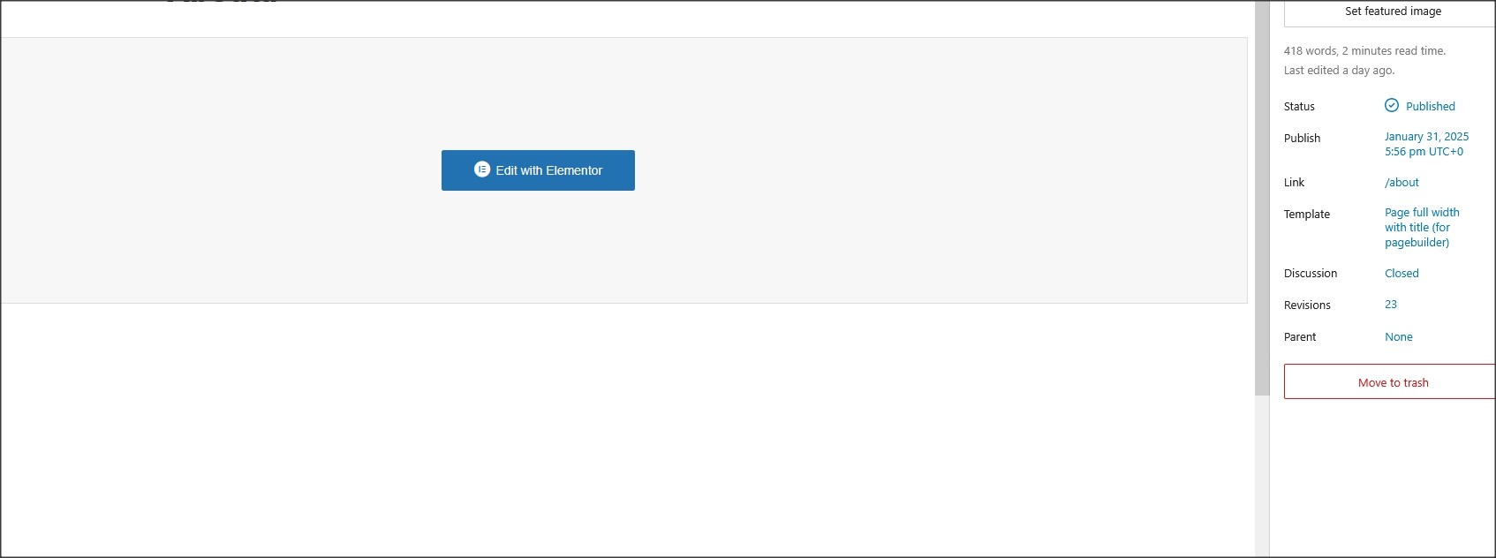Click the Status label in sidebar
Viewport: 1496px width, 558px height.
coord(1299,107)
